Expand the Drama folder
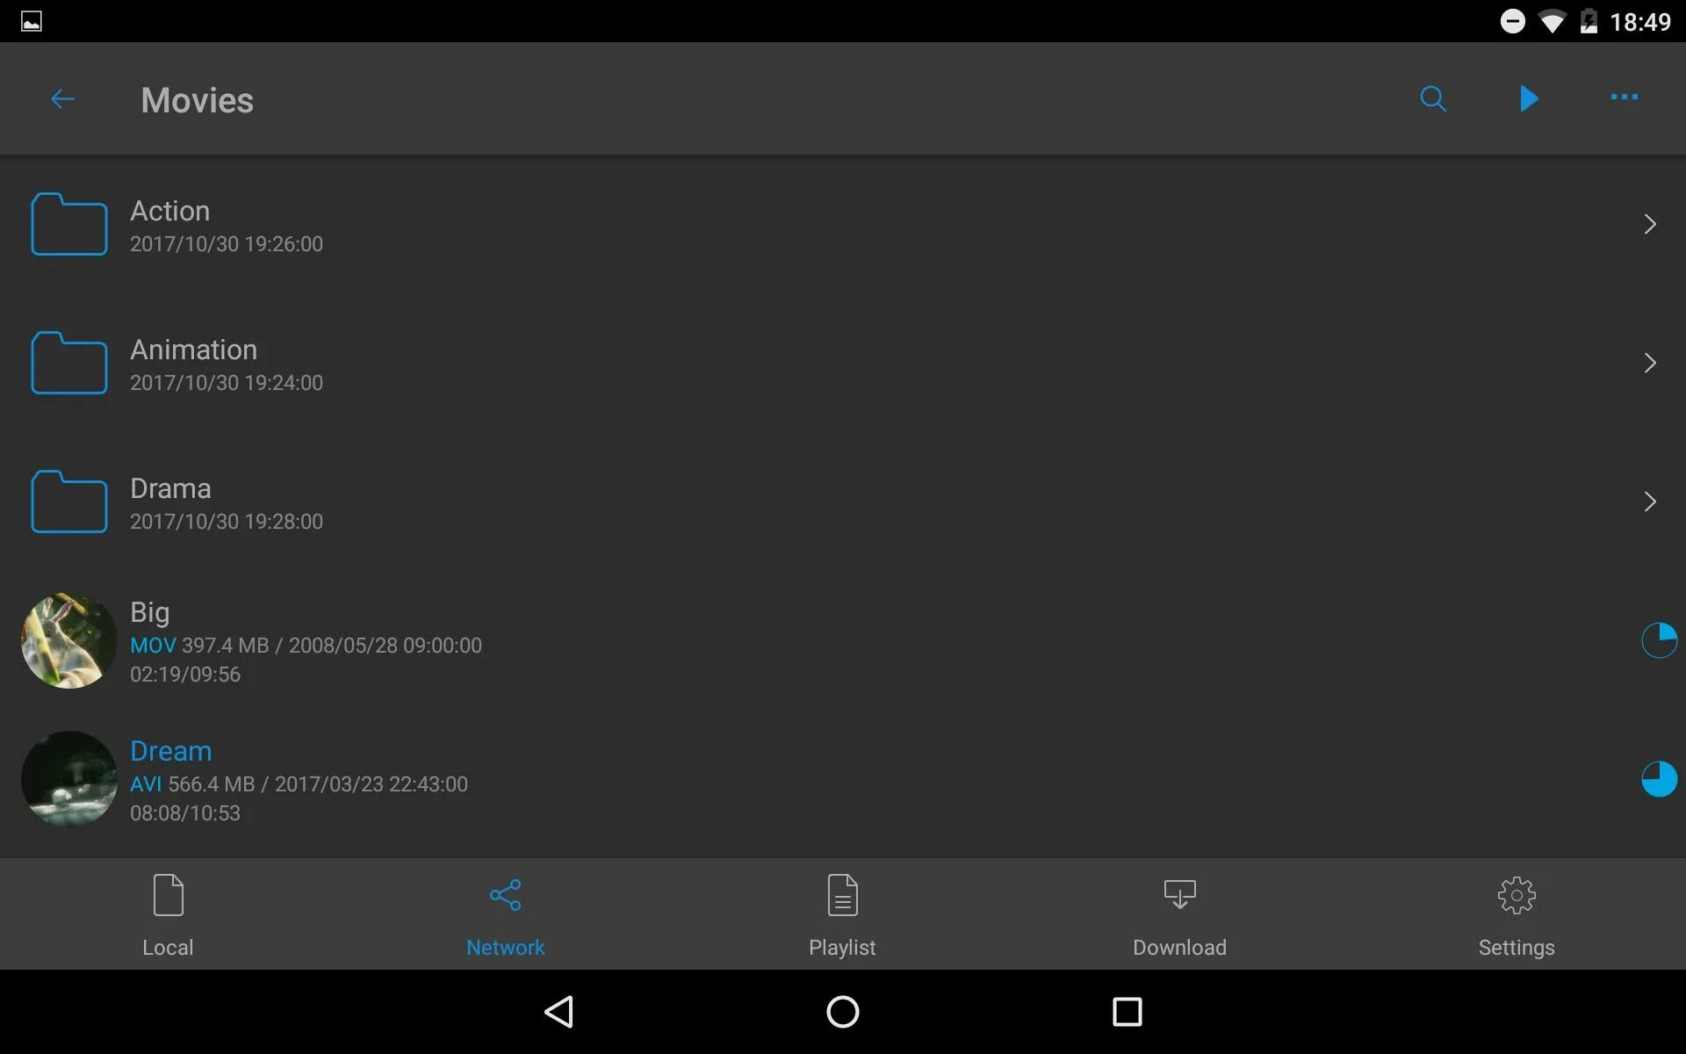This screenshot has width=1686, height=1054. 842,501
